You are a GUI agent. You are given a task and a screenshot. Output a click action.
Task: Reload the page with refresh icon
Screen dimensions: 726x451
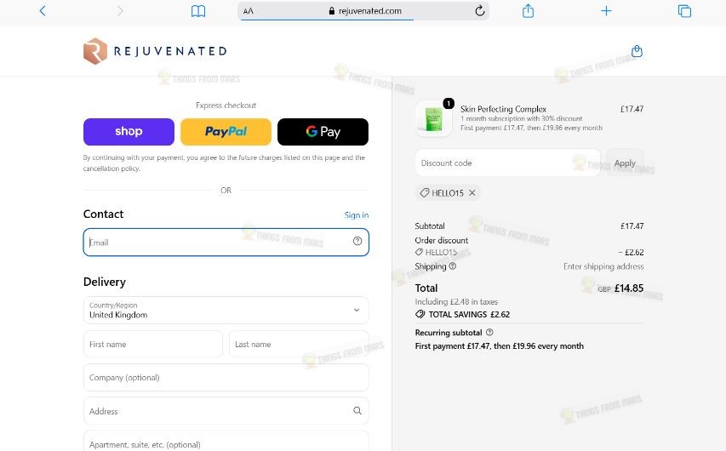point(480,11)
